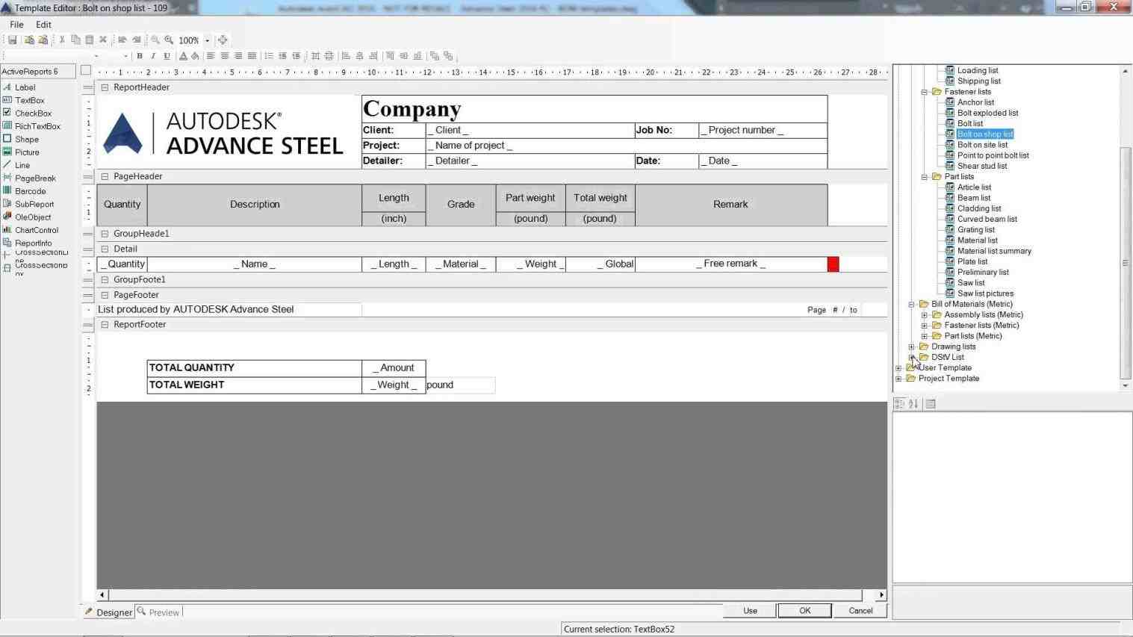The width and height of the screenshot is (1133, 637).
Task: Click the Use button
Action: tap(750, 610)
